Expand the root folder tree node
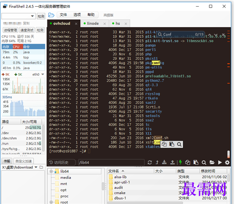This screenshot has width=235, height=204. click(x=51, y=202)
